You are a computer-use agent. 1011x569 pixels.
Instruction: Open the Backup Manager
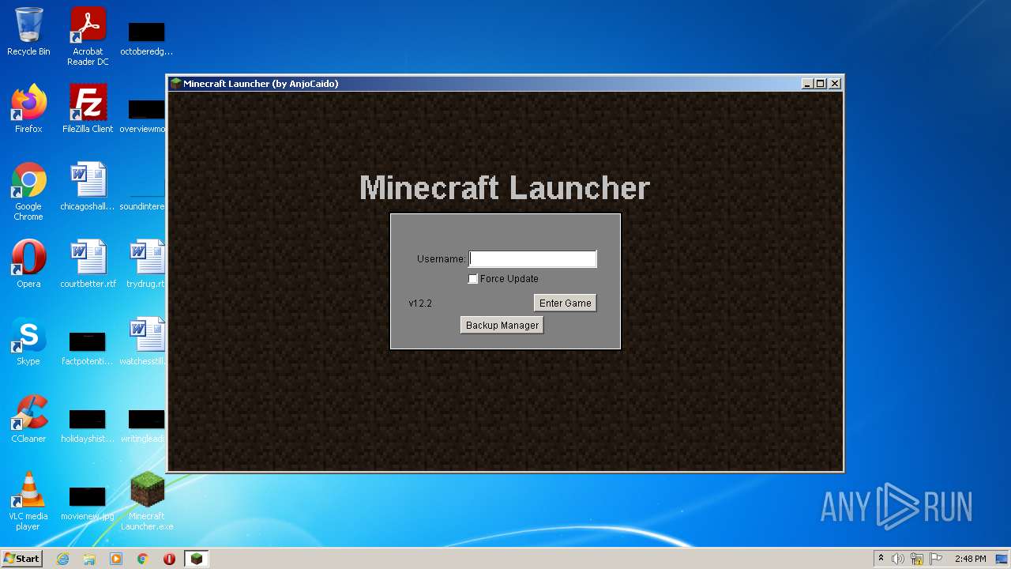point(502,325)
